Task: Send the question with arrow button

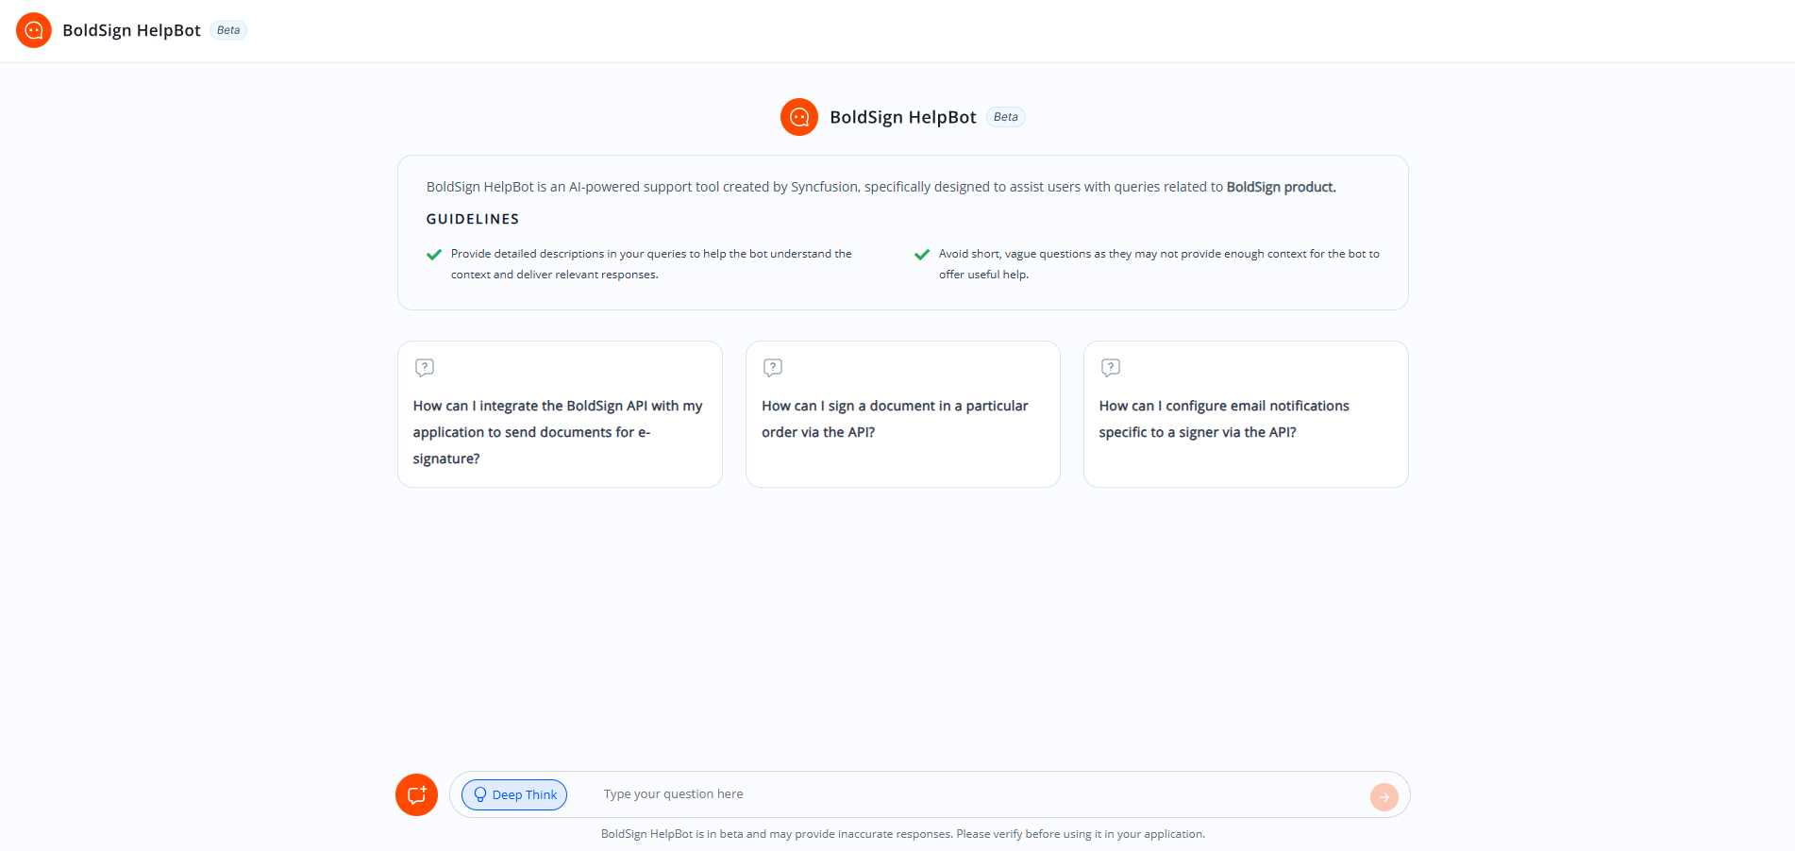Action: 1384,797
